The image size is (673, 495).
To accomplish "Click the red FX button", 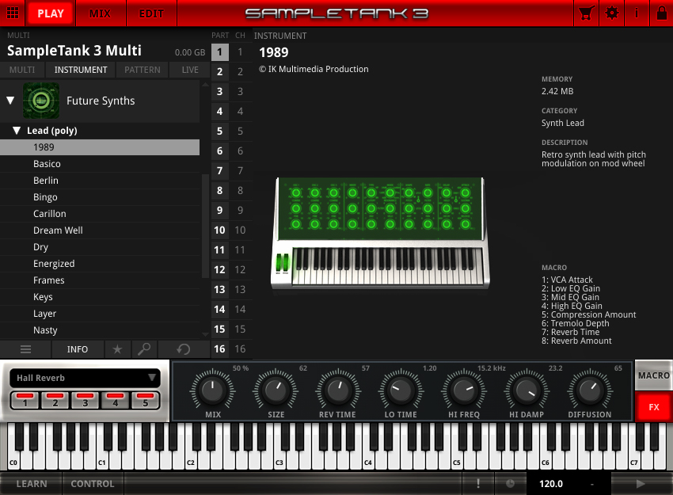I will (x=654, y=407).
